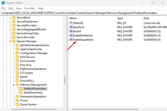Screen dimensions: 167x111
Task: Click the BaseTime DWORD value icon
Action: (71, 27)
